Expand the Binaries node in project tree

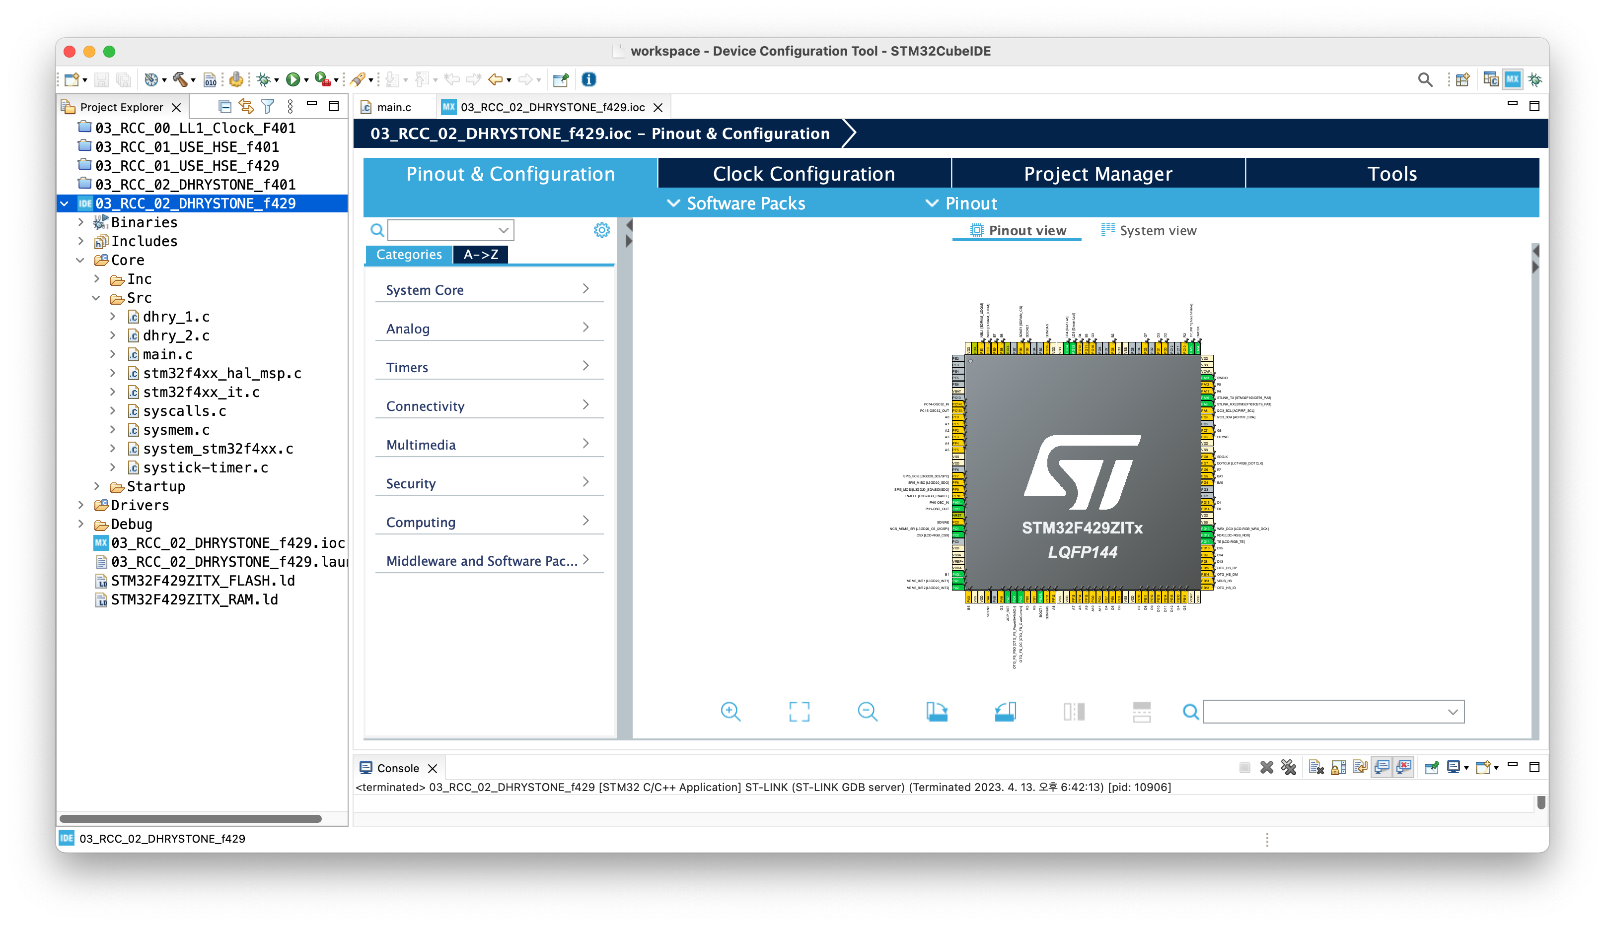81,222
